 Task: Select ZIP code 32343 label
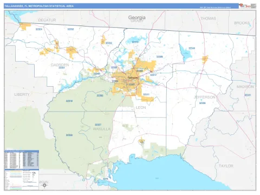96,74
